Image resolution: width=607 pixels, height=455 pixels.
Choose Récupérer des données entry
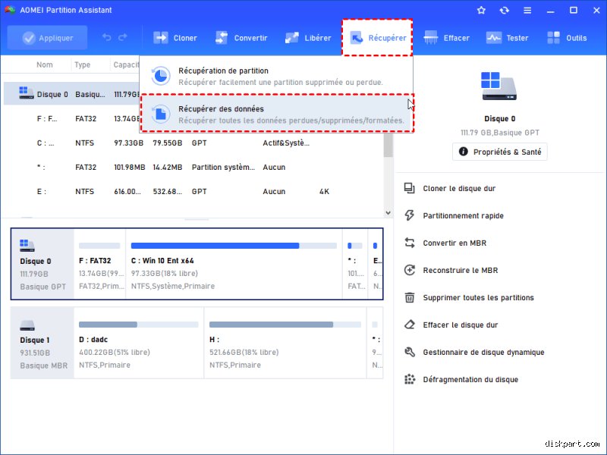(276, 115)
